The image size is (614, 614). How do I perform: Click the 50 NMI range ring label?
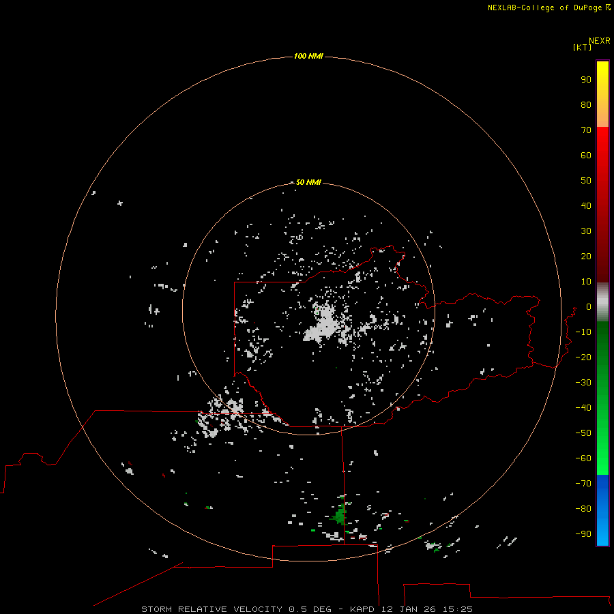pyautogui.click(x=308, y=182)
